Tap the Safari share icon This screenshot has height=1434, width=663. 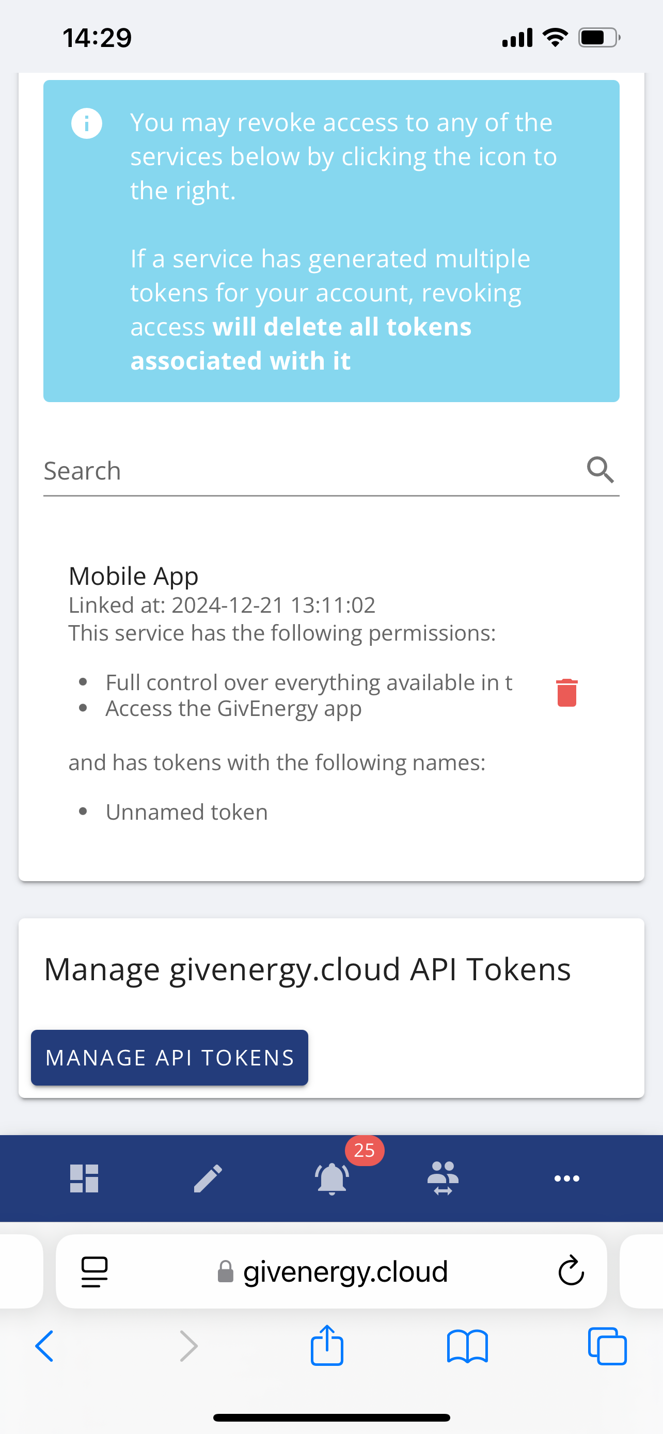(x=327, y=1346)
